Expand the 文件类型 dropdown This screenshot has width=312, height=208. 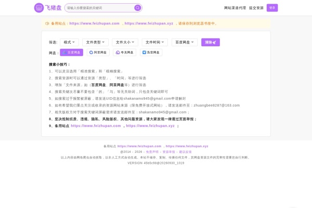[x=95, y=42]
